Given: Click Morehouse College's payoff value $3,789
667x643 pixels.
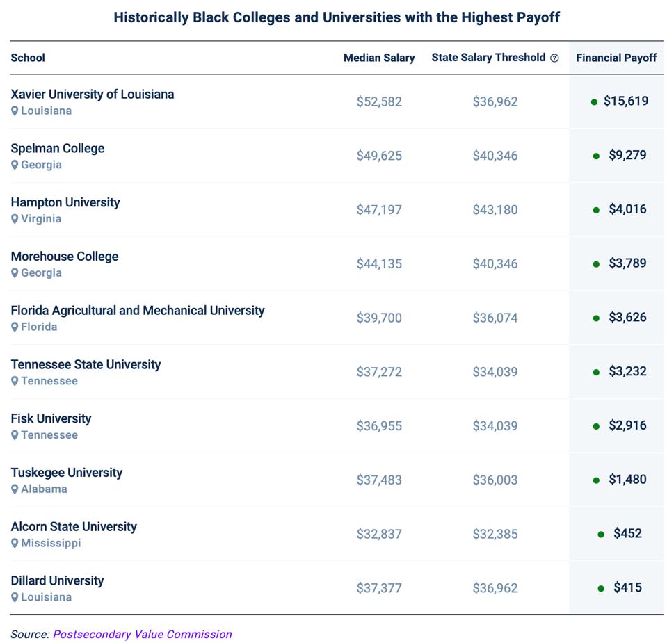Looking at the screenshot, I should tap(627, 263).
